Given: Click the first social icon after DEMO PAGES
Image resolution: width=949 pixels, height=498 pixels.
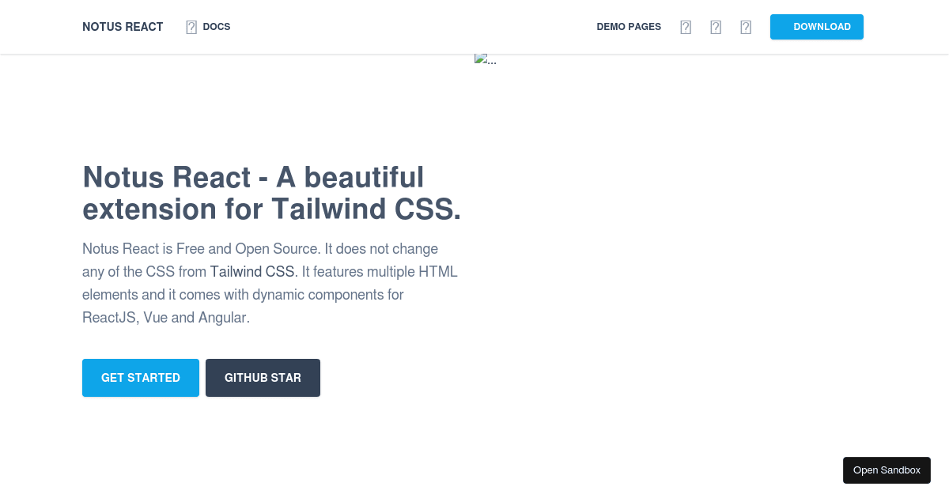Looking at the screenshot, I should point(686,27).
